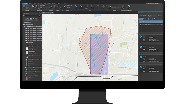The width and height of the screenshot is (185, 104).
Task: Toggle the World Hillshade layer visibility
Action: tap(27, 73)
